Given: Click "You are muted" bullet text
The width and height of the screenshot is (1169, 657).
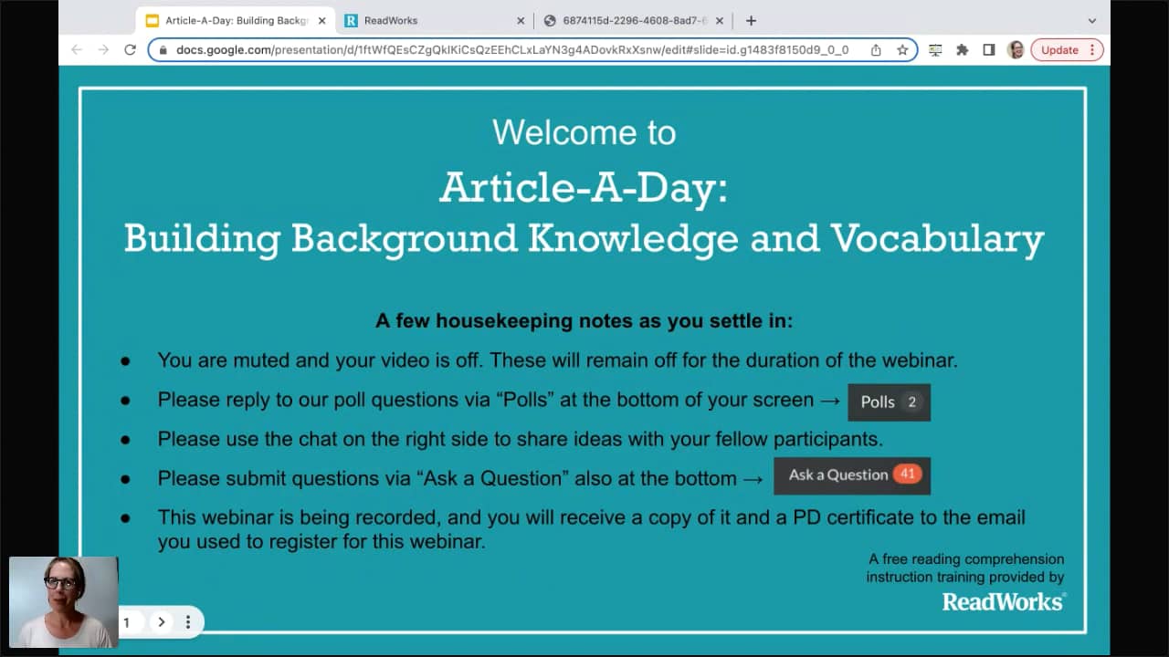Looking at the screenshot, I should click(557, 360).
